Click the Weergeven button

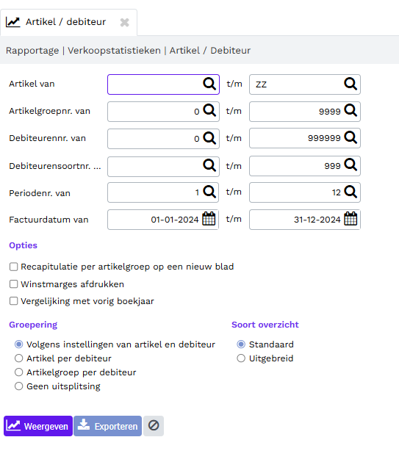click(x=38, y=426)
